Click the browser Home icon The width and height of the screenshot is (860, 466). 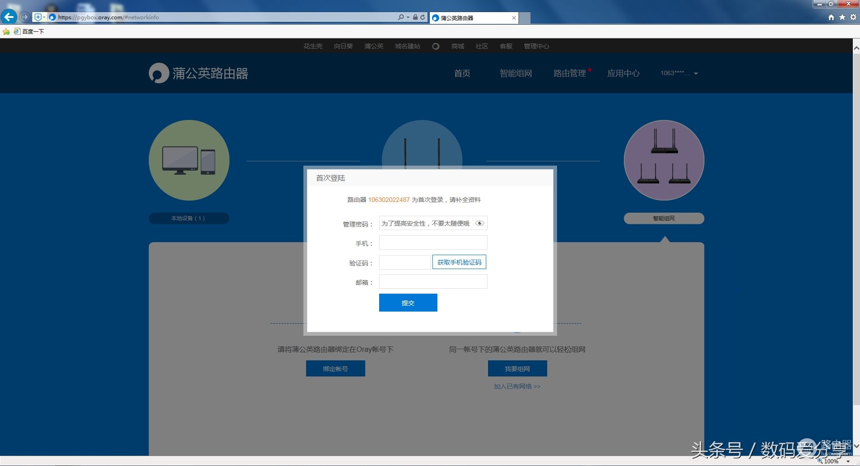pos(831,17)
